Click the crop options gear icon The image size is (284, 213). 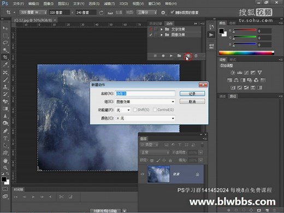pos(163,13)
